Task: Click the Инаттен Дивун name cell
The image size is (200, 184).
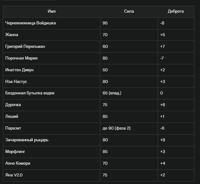Action: pos(51,70)
